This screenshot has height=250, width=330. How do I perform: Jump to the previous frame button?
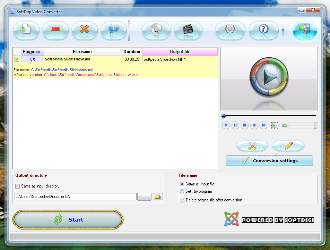[254, 125]
